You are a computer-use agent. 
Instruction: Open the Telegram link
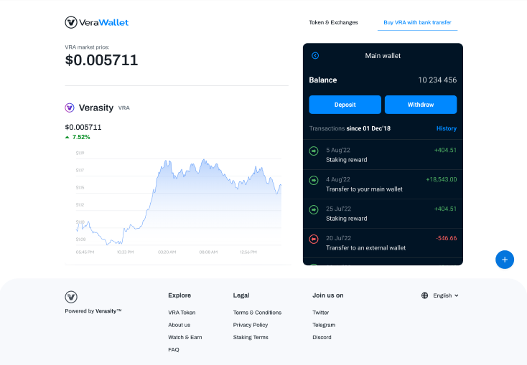[324, 325]
